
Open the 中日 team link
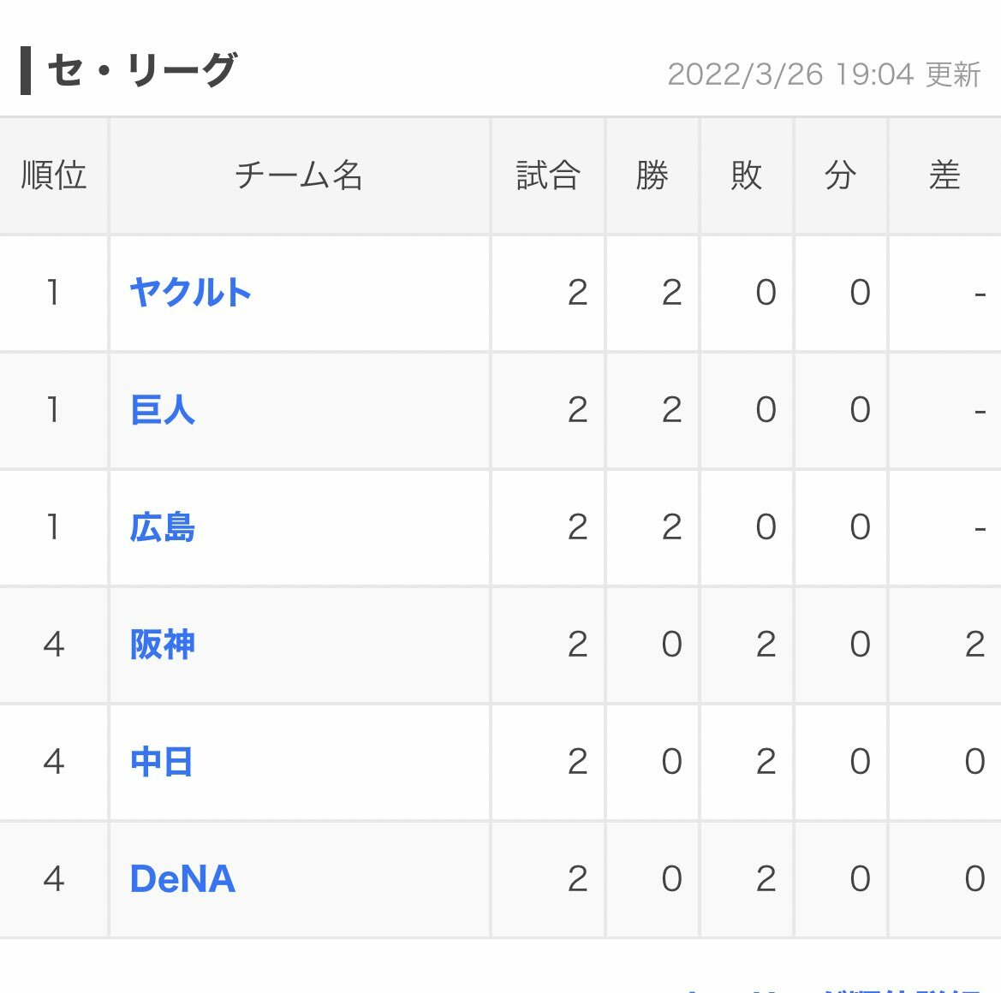coord(161,762)
